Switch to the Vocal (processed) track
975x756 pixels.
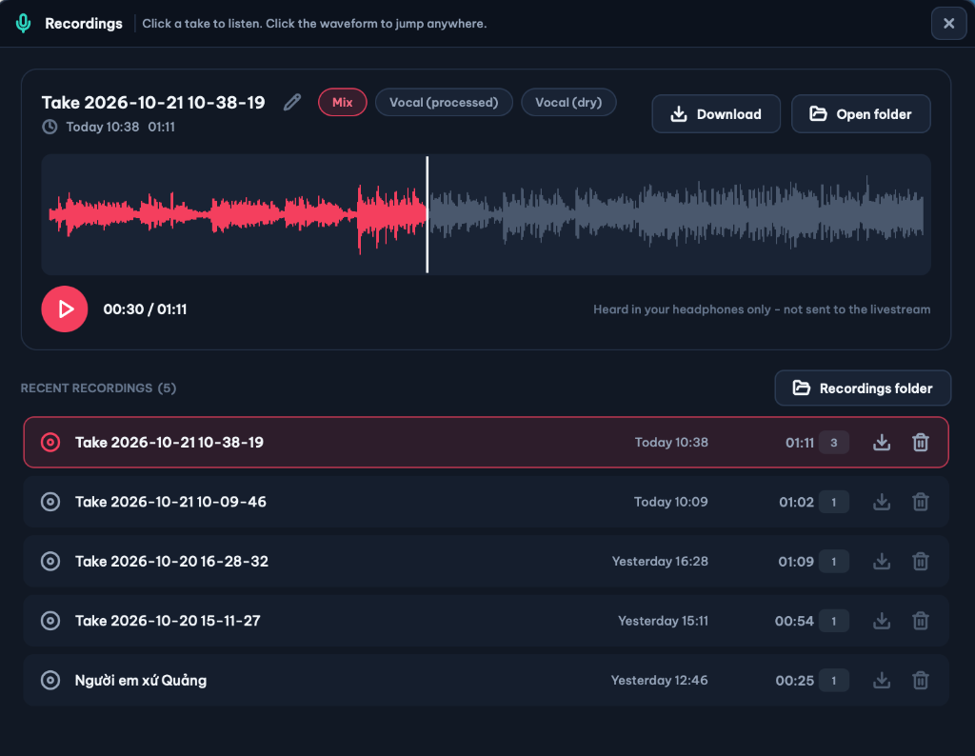444,102
